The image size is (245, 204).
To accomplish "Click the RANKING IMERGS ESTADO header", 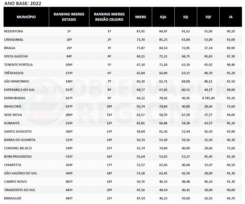I will click(69, 17).
